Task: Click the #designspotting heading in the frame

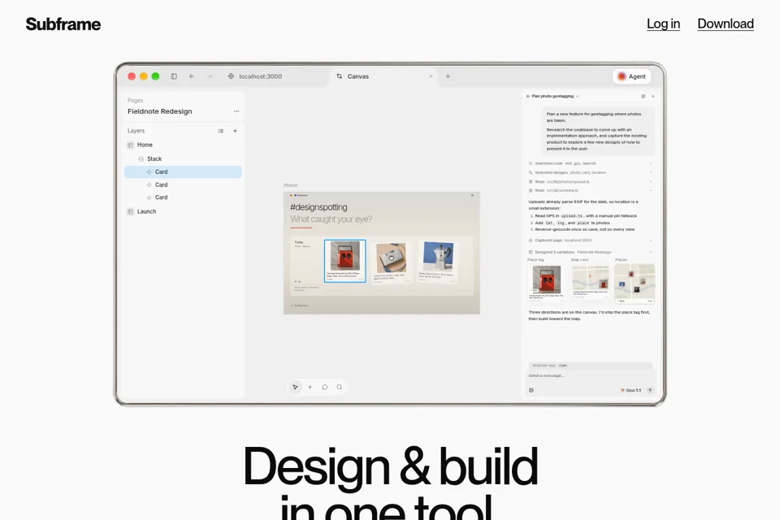Action: tap(318, 207)
